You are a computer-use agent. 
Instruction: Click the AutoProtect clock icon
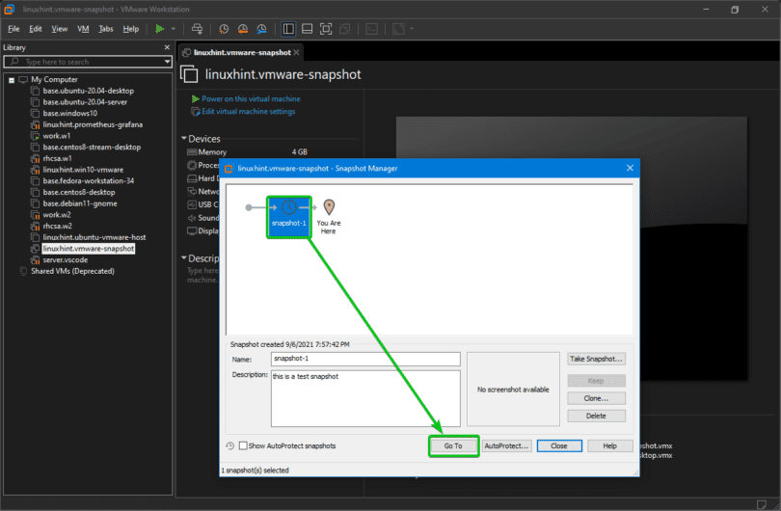[229, 445]
